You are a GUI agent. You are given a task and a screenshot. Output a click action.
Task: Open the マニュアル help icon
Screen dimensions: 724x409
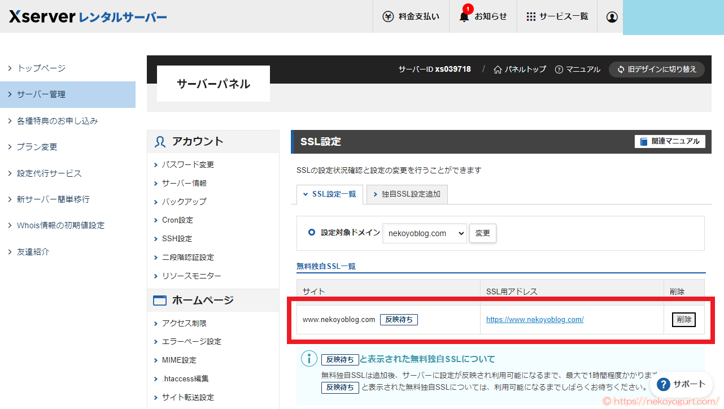tap(558, 69)
